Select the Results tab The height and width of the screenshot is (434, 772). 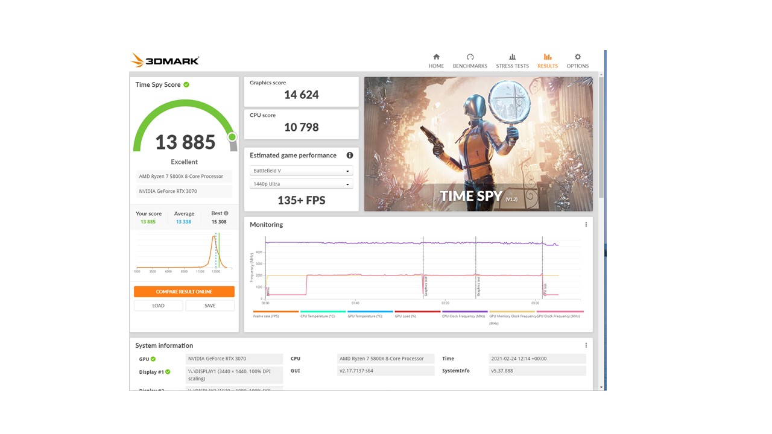click(548, 61)
